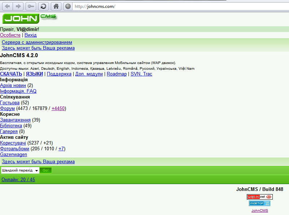Viewport: 289px width, 215px height.
Task: Open the Бібліотека library link
Action: tap(11, 125)
